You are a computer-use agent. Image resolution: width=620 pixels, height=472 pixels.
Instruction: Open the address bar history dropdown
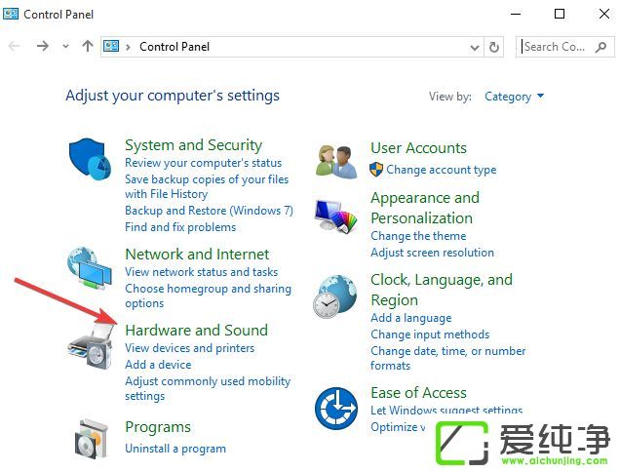tap(475, 48)
